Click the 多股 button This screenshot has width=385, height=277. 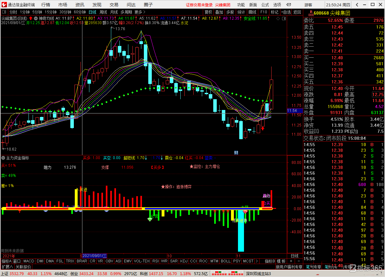[x=230, y=12]
